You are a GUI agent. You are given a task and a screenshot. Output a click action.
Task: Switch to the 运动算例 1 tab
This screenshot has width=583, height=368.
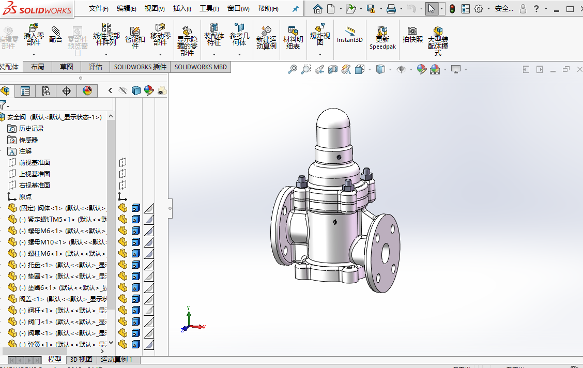pos(116,360)
